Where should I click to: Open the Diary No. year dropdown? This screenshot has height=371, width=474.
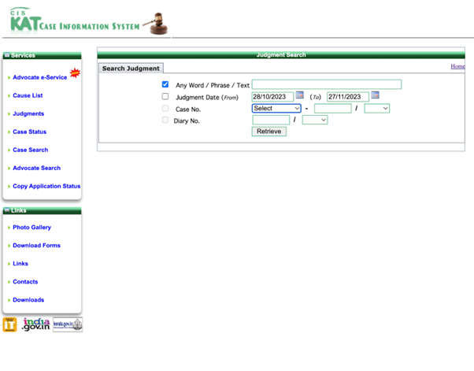pyautogui.click(x=314, y=121)
